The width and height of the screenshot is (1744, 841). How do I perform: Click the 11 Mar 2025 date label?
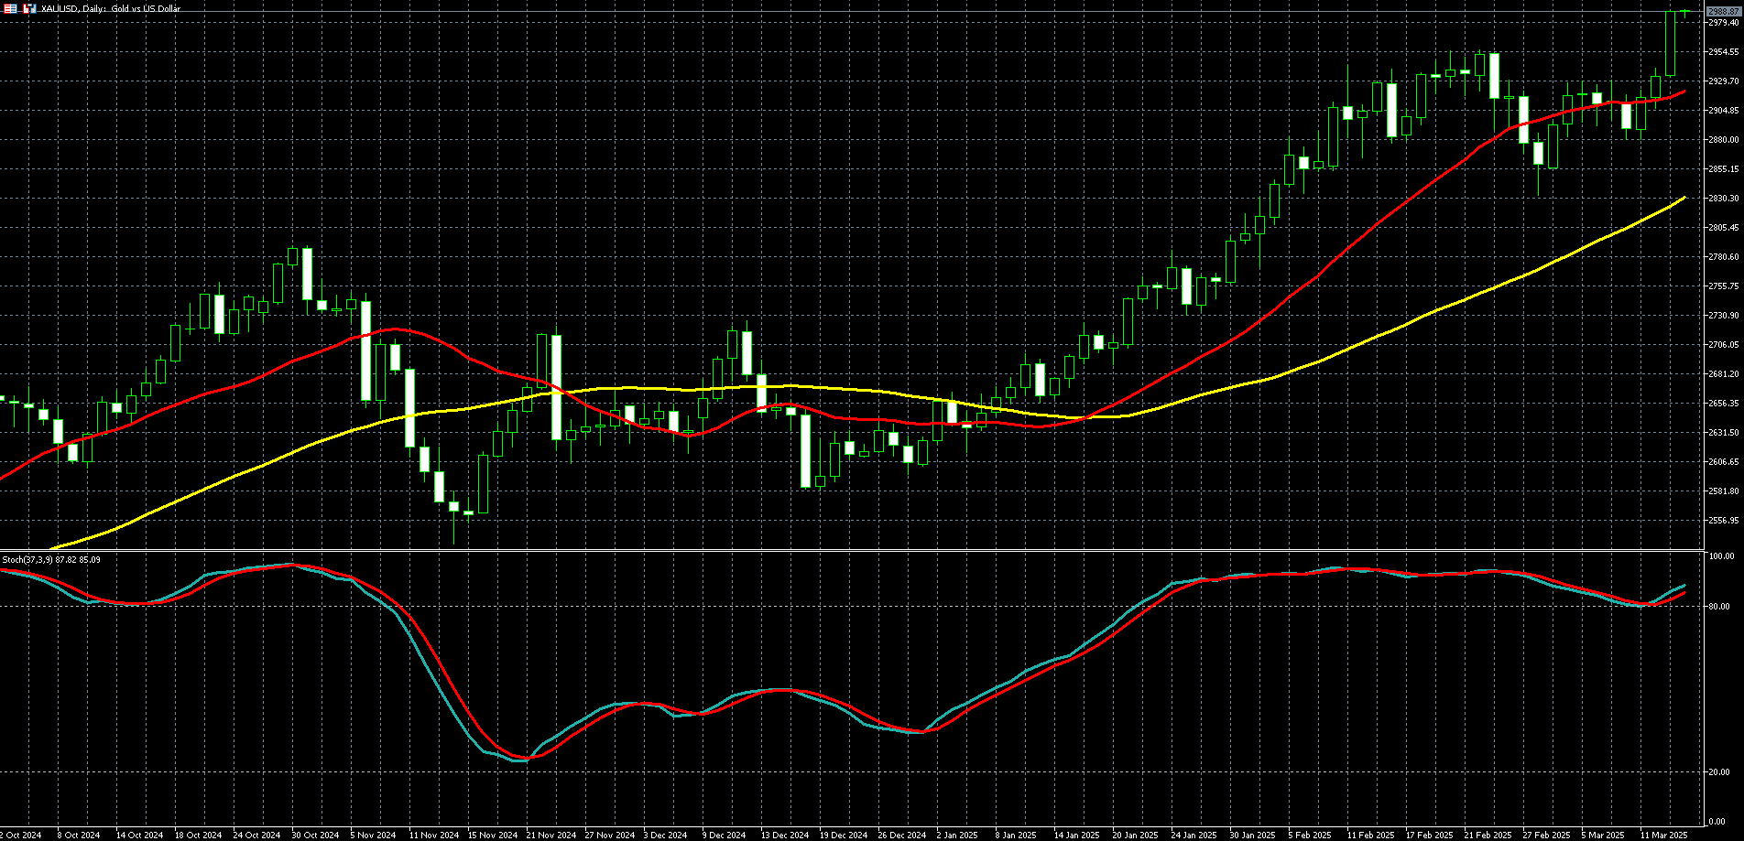click(1663, 835)
